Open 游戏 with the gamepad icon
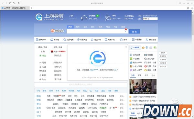Viewport: 194px width, 119px height. 124,39
